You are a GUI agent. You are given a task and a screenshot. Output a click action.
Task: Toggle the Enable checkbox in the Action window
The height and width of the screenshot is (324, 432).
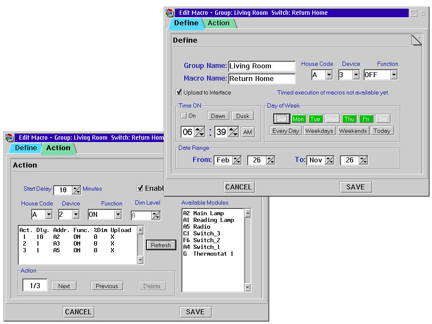(x=140, y=188)
